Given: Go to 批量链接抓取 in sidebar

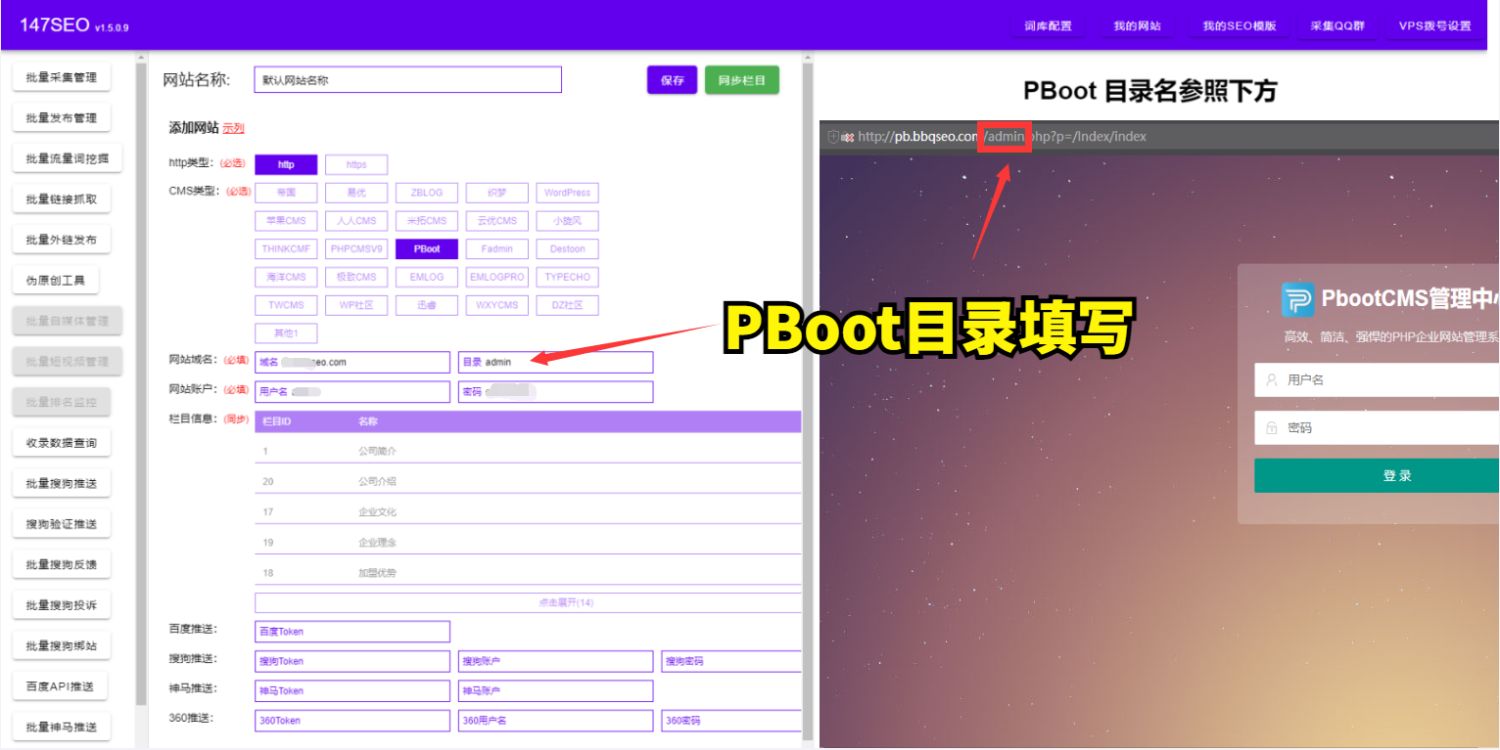Looking at the screenshot, I should coord(62,199).
